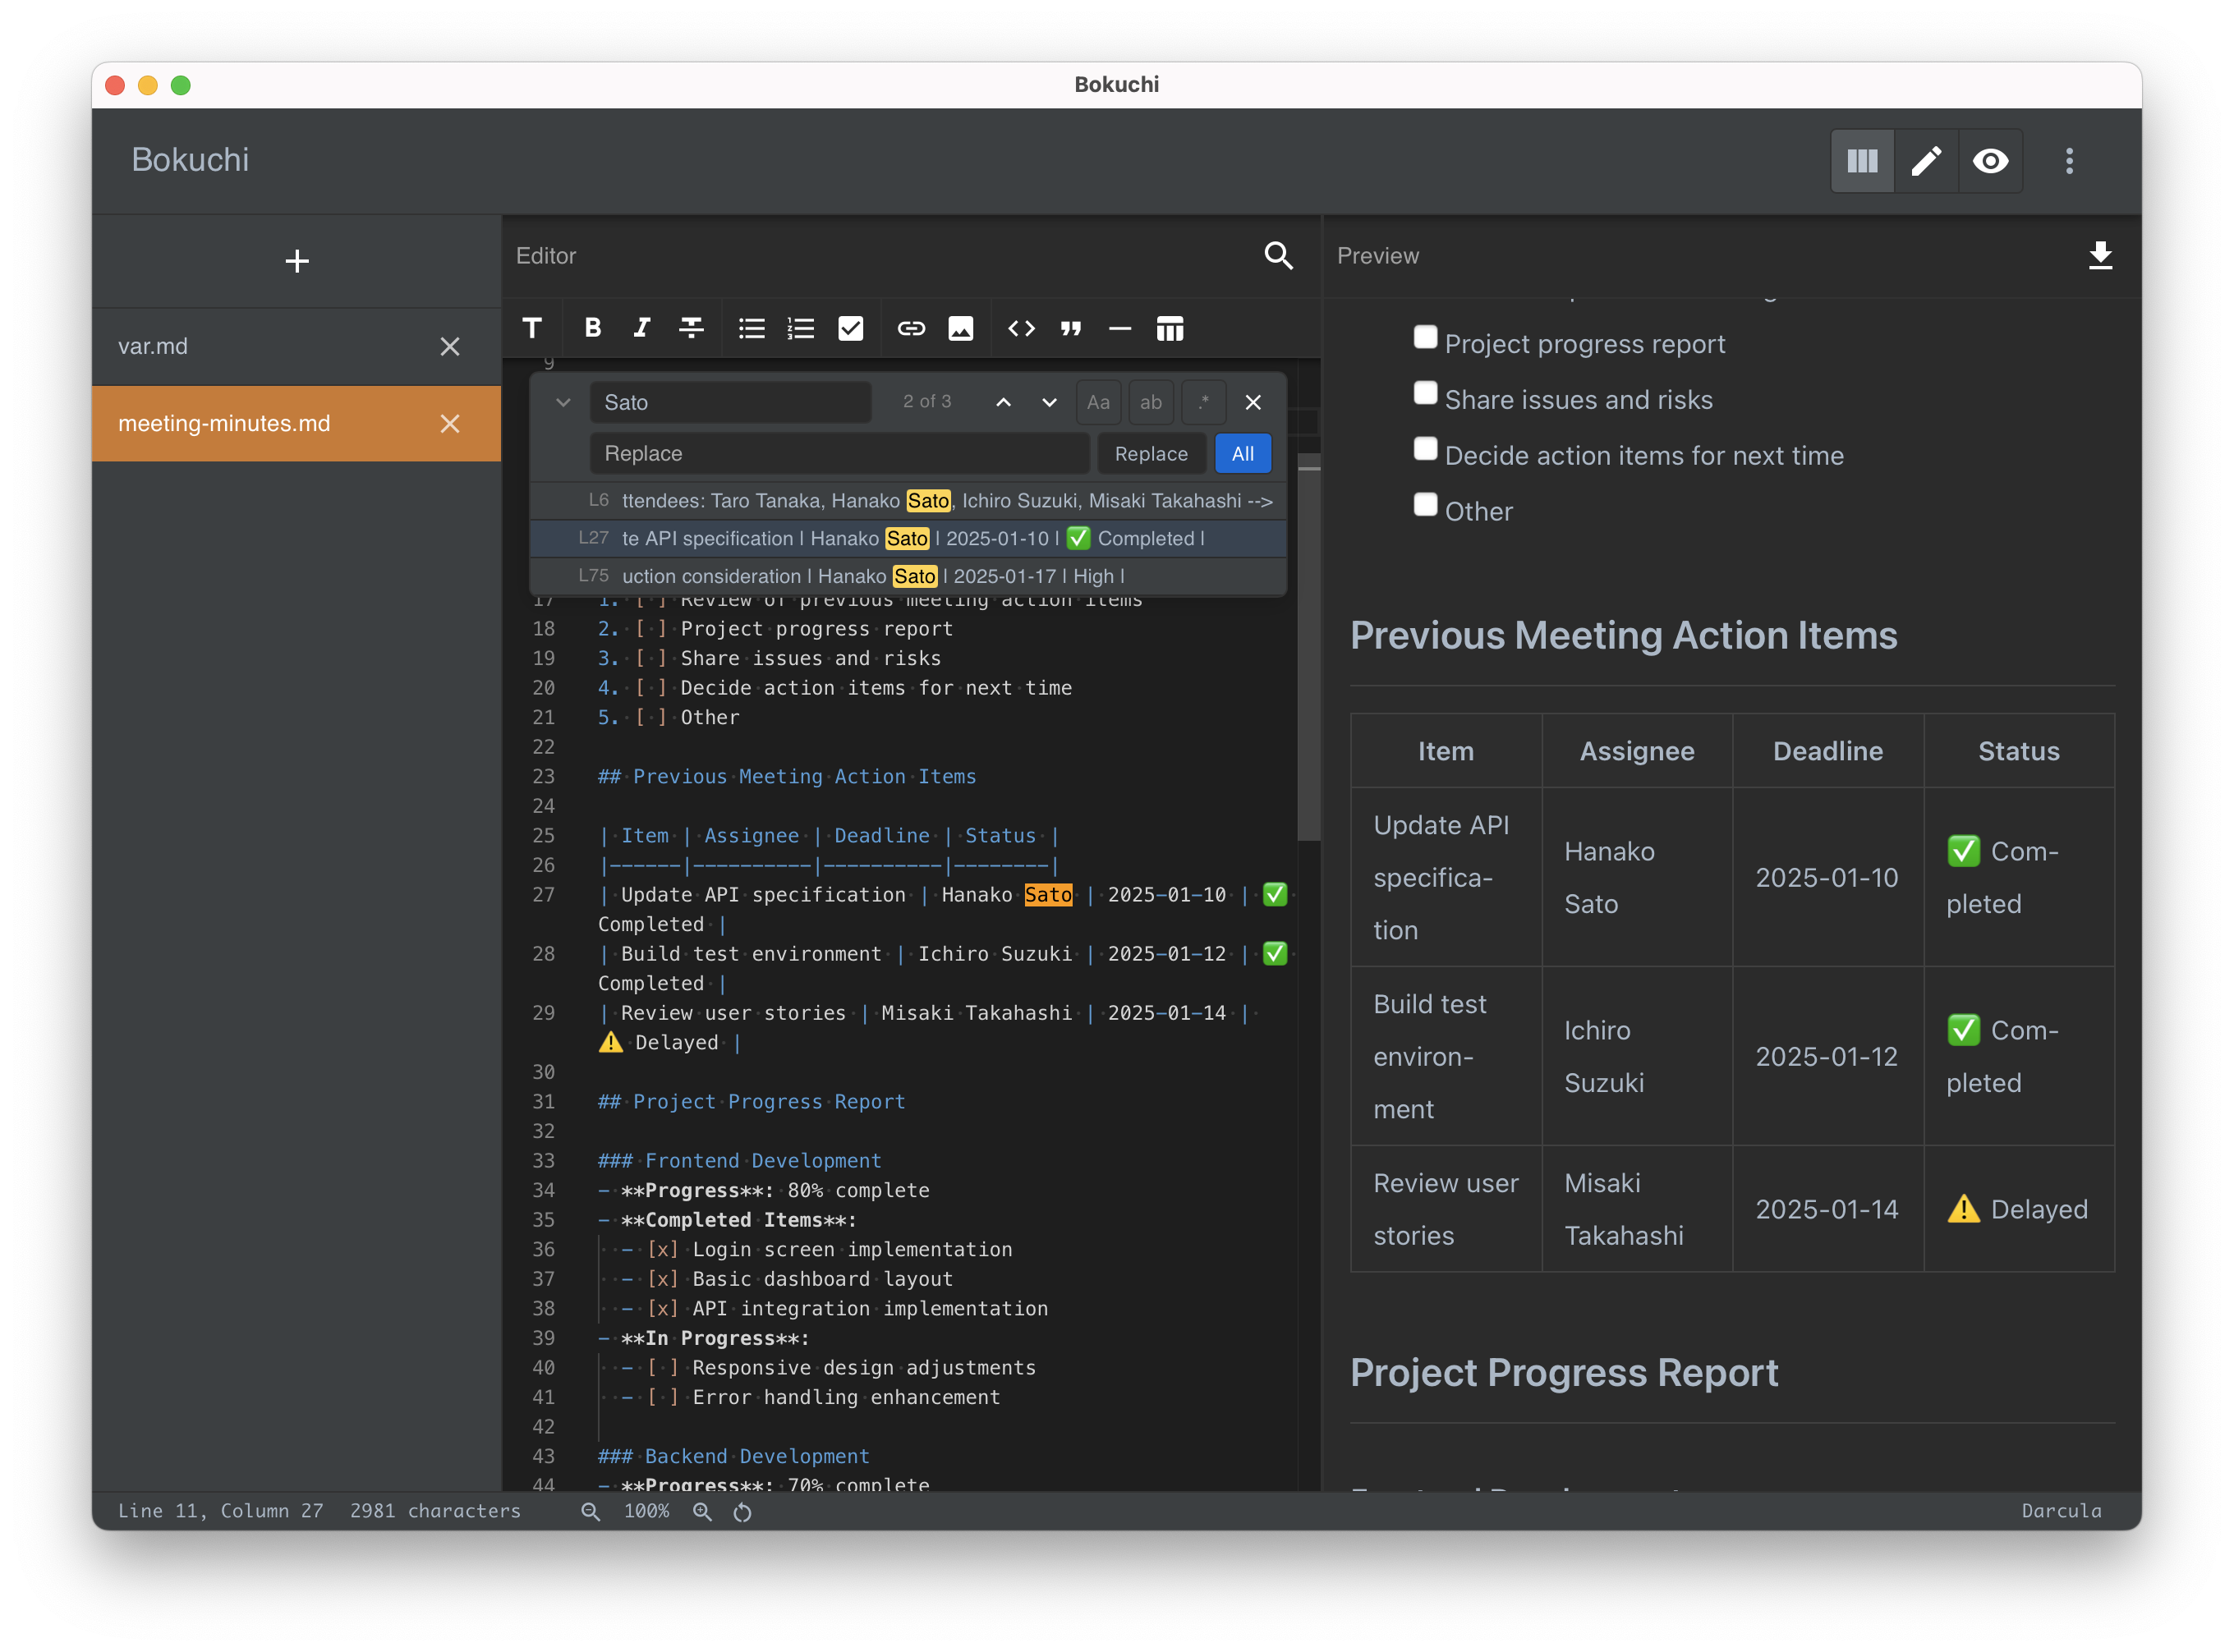Click the blockquote toolbar icon

[1070, 328]
